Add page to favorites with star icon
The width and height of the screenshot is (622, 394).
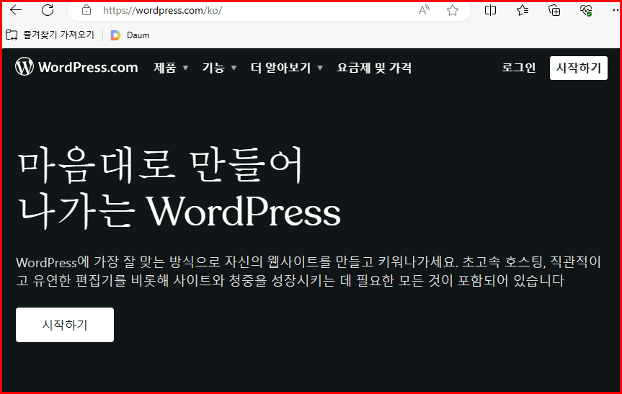point(453,10)
